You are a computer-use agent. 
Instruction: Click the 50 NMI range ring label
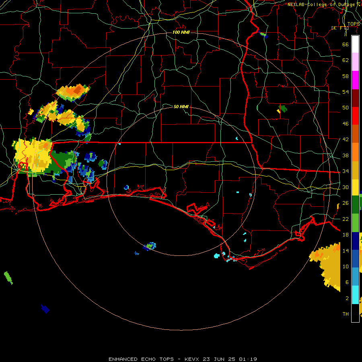(181, 107)
